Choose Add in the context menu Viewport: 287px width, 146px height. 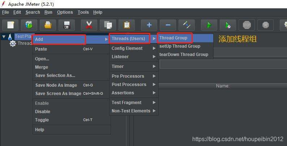72,39
